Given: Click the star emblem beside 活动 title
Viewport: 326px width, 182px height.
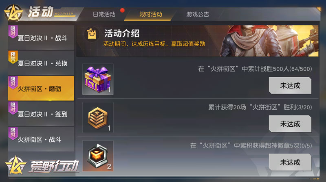Looking at the screenshot, I should (x=14, y=13).
